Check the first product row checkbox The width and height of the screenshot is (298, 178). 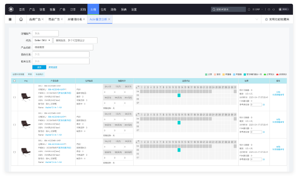[14, 97]
